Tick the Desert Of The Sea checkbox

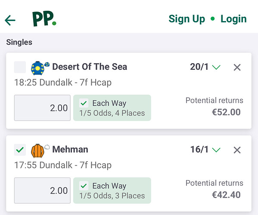[x=20, y=67]
